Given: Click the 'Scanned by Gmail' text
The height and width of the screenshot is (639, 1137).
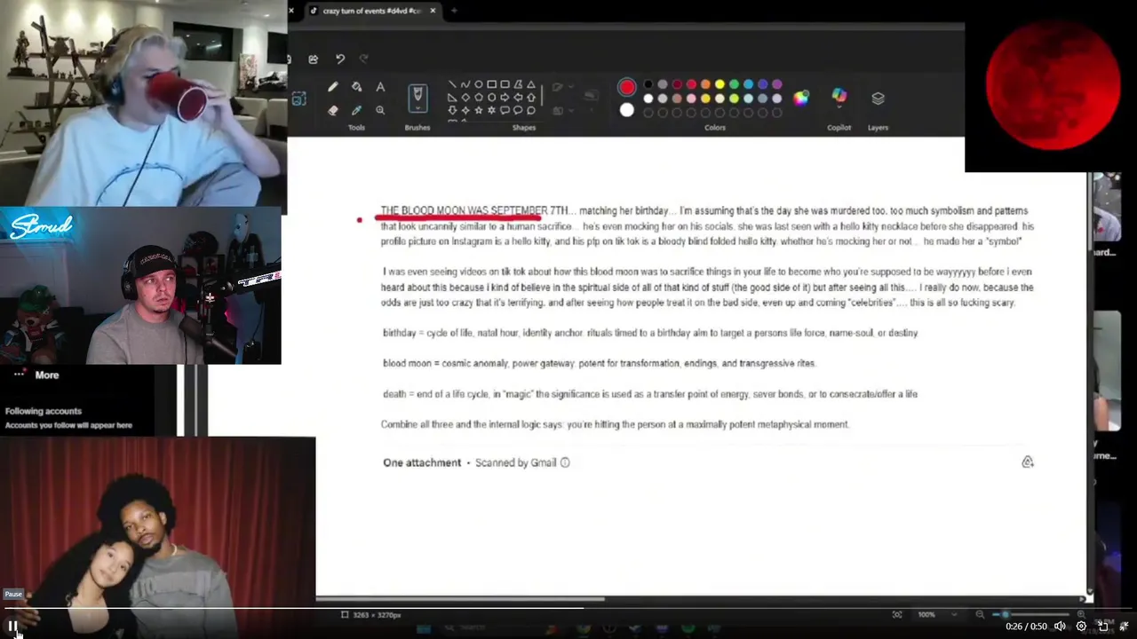Looking at the screenshot, I should [515, 462].
